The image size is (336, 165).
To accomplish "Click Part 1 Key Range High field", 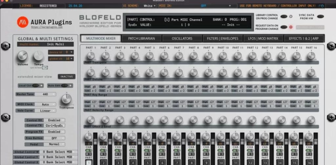I will [x=91, y=87].
